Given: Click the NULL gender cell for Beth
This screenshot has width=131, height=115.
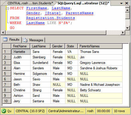Looking at the screenshot, I should click(x=58, y=85).
